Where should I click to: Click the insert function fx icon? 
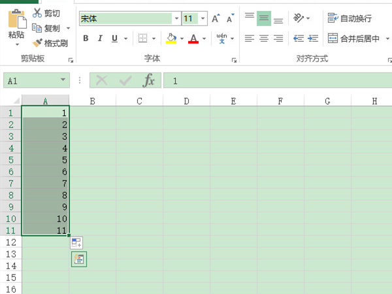coord(149,80)
